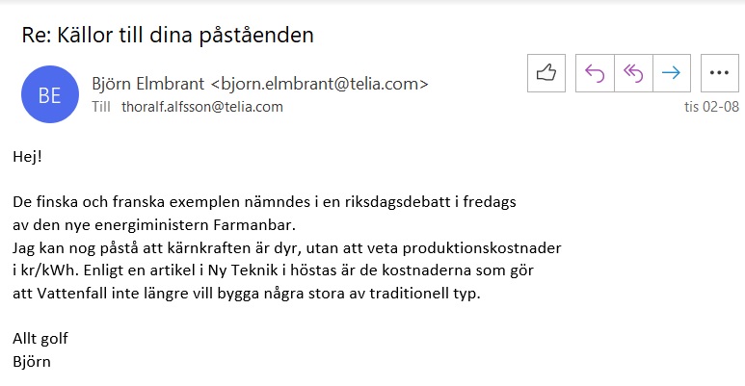Click the "Till" recipient label
Image resolution: width=745 pixels, height=386 pixels.
coord(101,107)
